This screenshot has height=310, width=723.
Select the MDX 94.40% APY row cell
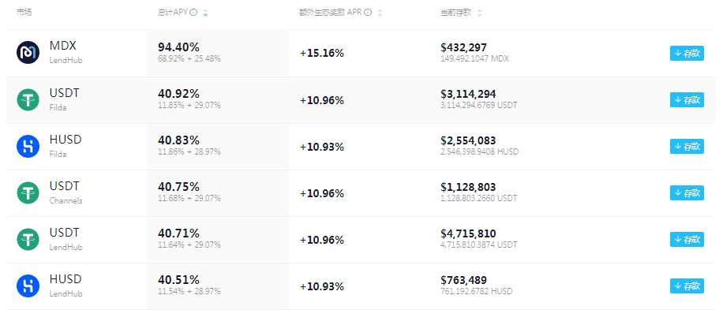(x=218, y=53)
